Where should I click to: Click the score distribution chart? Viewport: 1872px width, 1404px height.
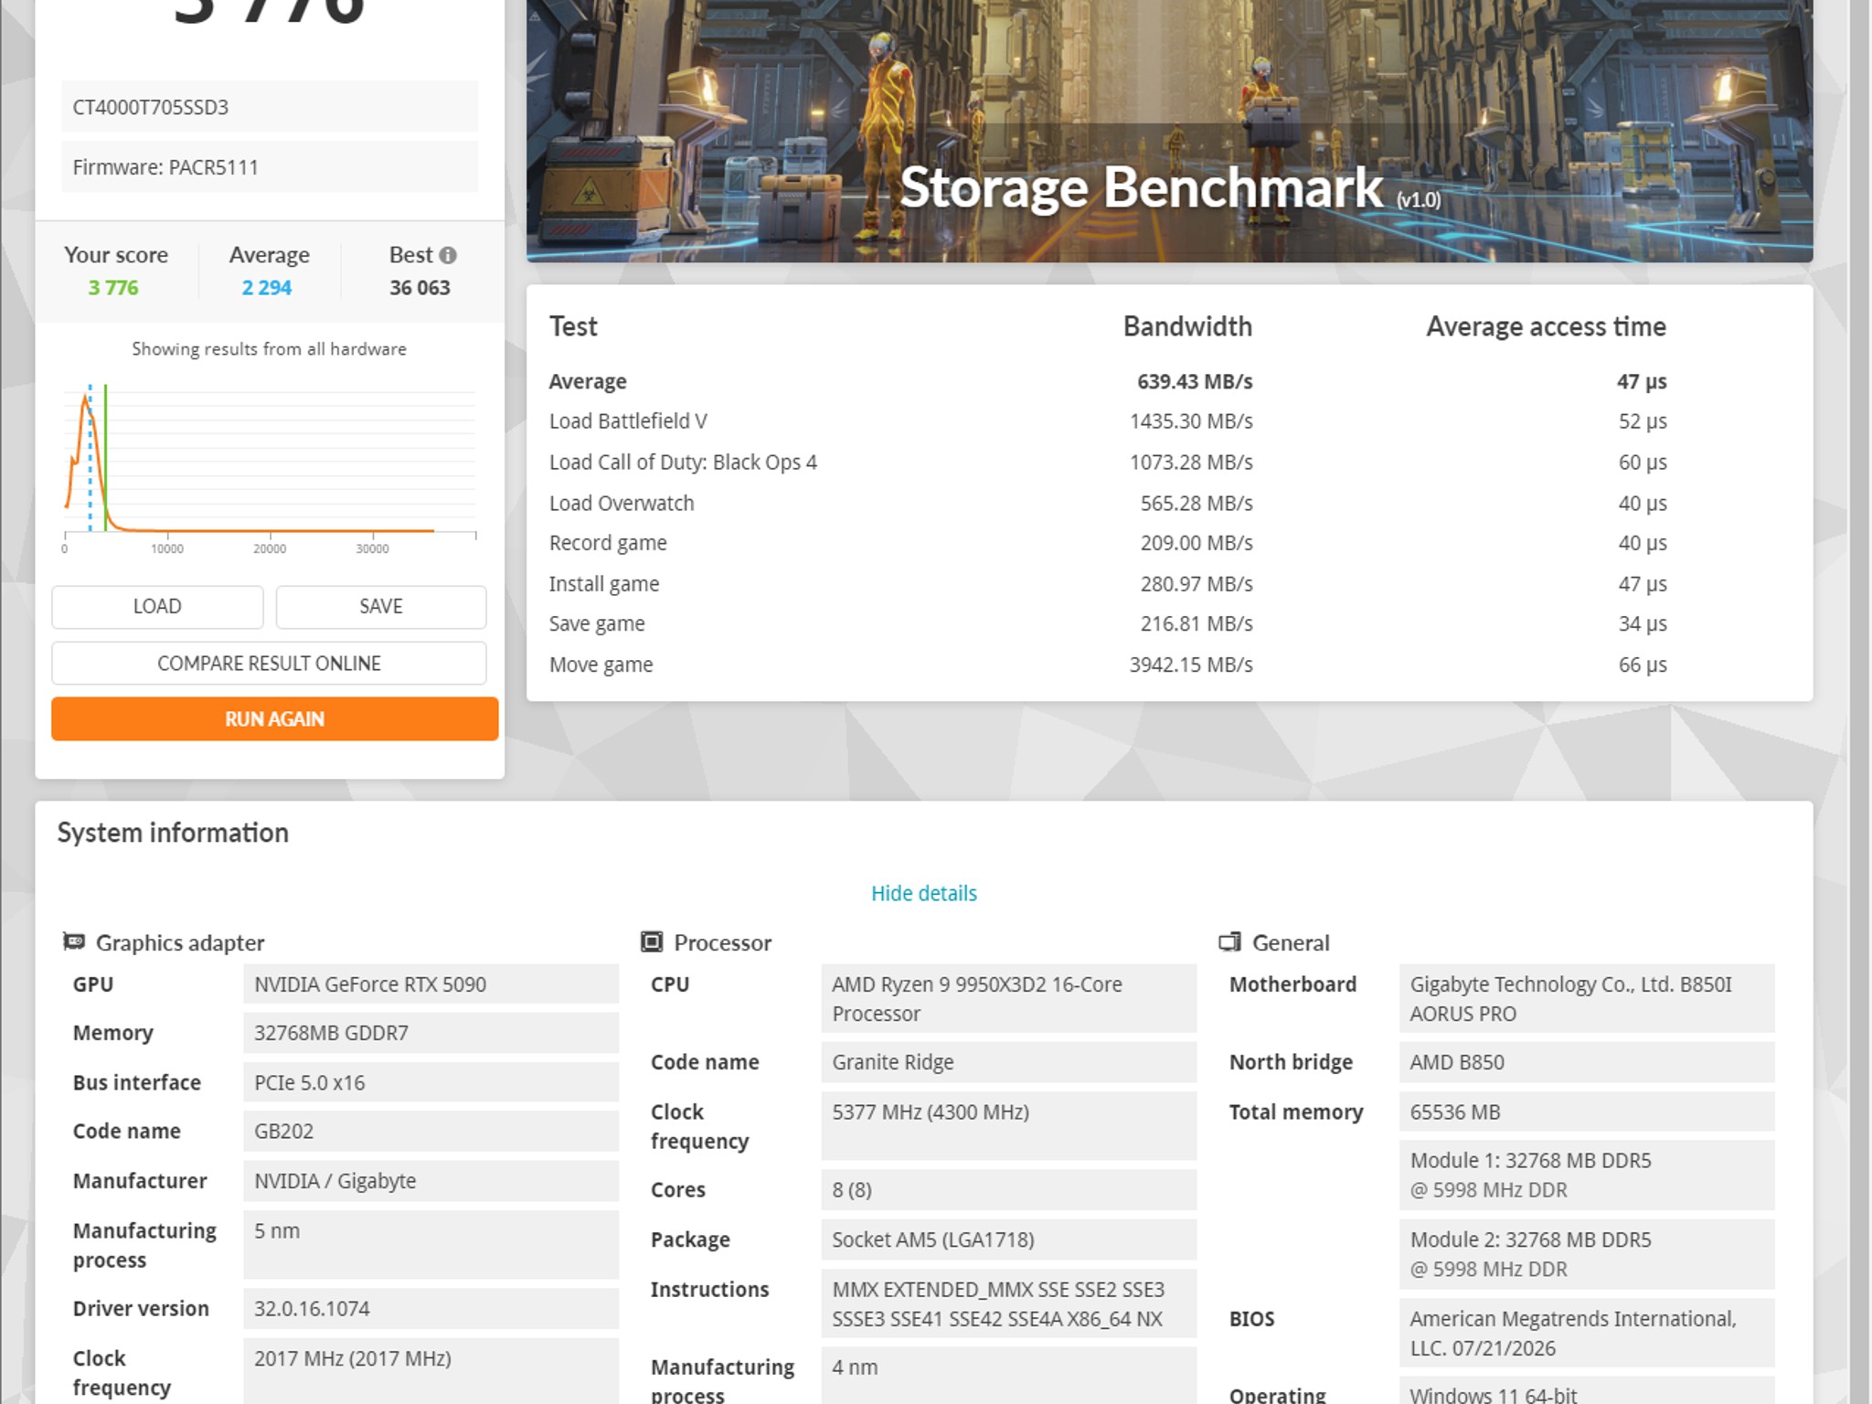point(270,466)
